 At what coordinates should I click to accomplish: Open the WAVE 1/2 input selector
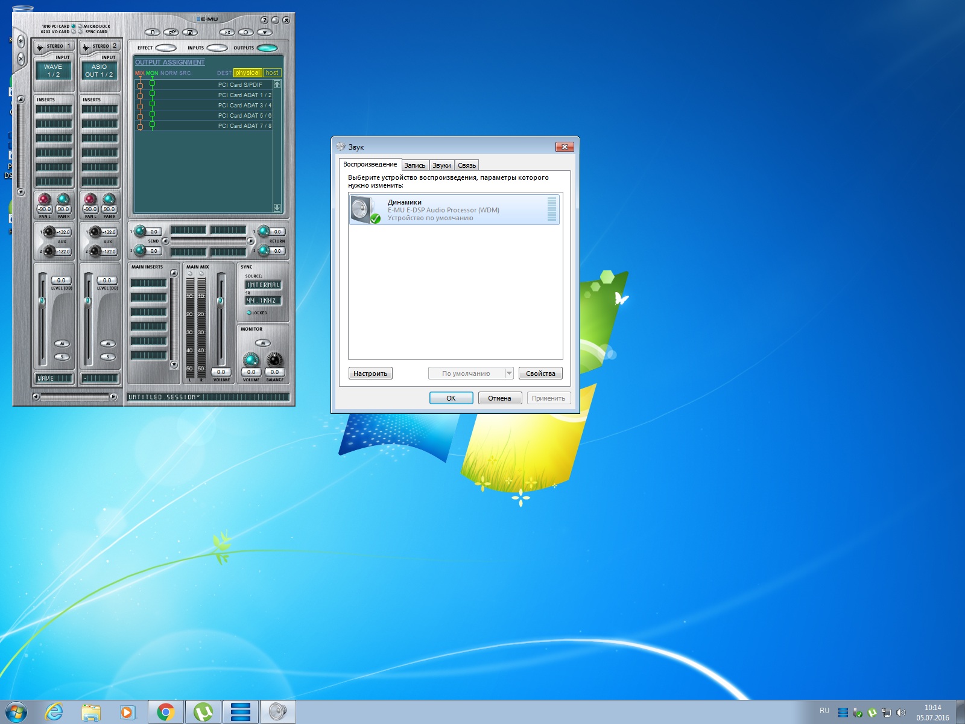click(x=53, y=71)
